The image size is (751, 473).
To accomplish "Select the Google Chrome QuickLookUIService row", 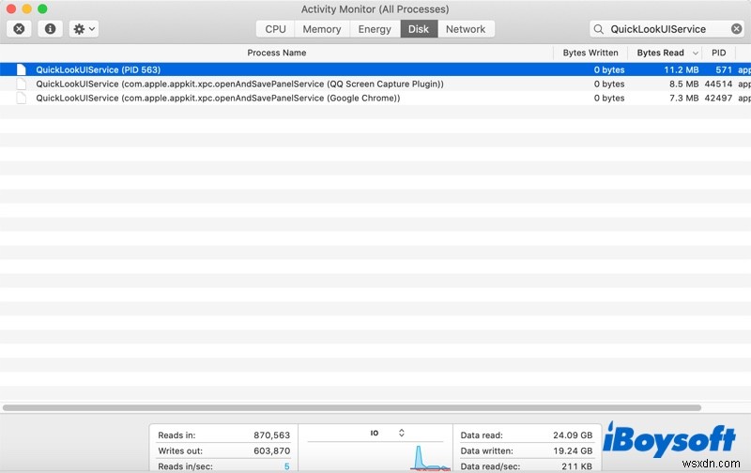I will [x=375, y=98].
